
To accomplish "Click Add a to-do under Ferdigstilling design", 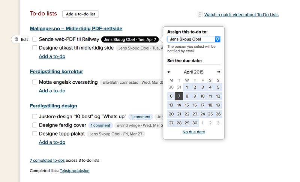I will tap(52, 142).
